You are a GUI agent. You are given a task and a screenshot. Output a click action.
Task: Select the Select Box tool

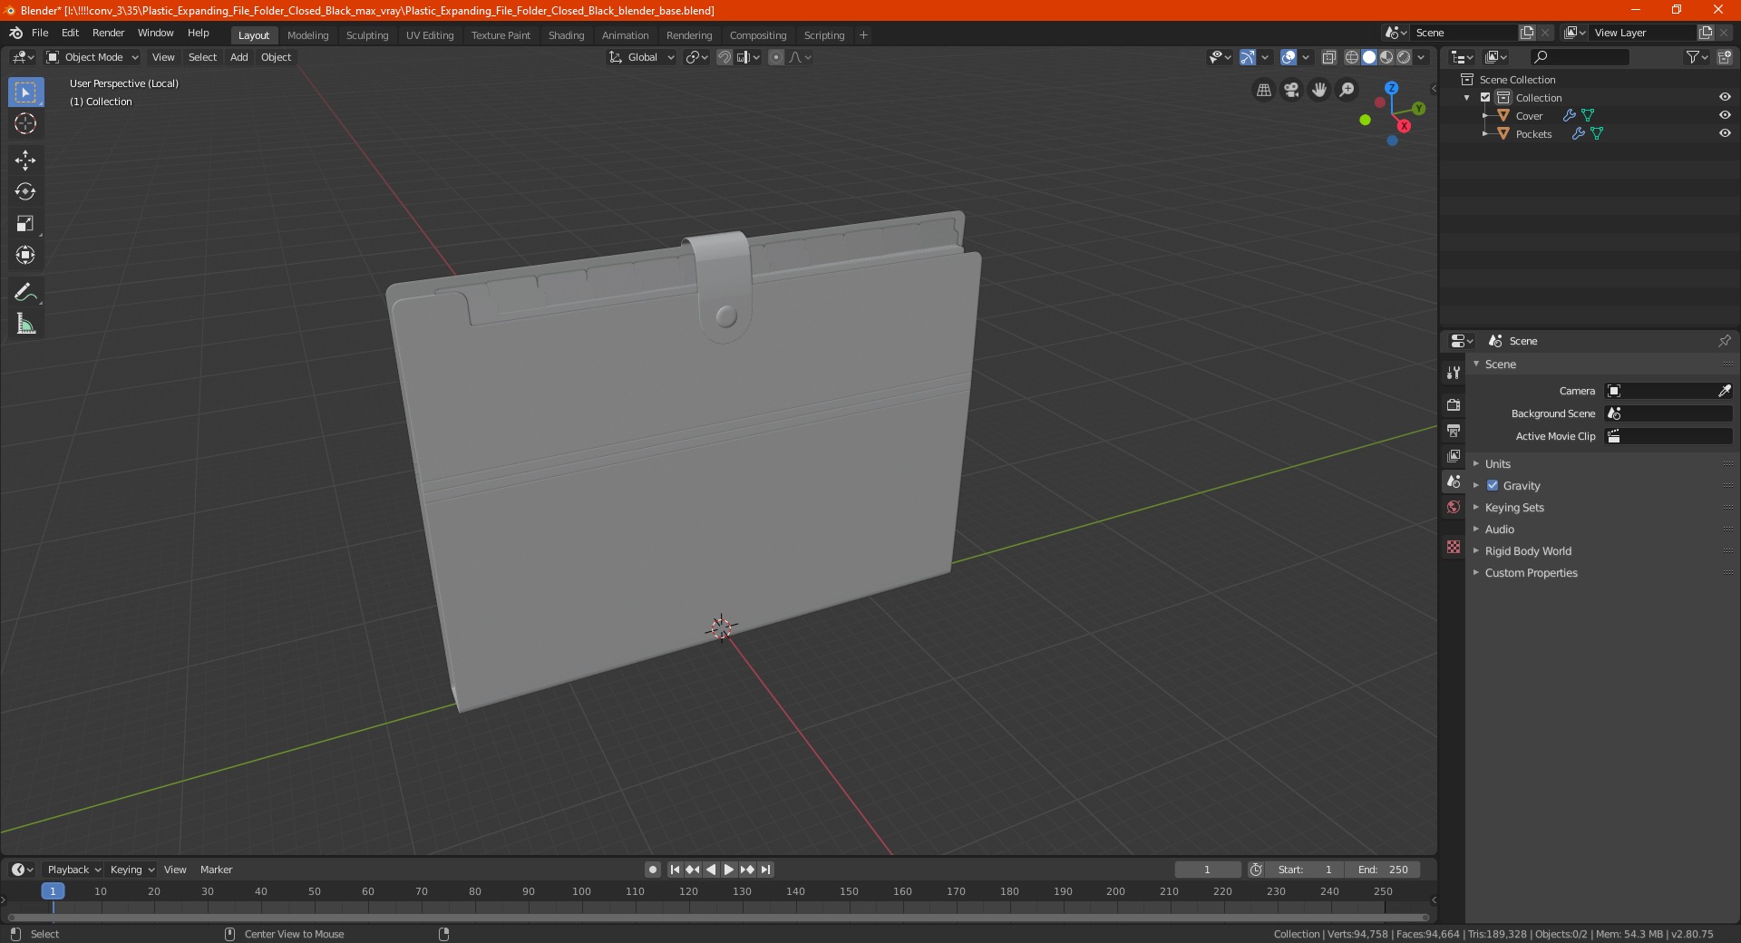click(x=25, y=92)
